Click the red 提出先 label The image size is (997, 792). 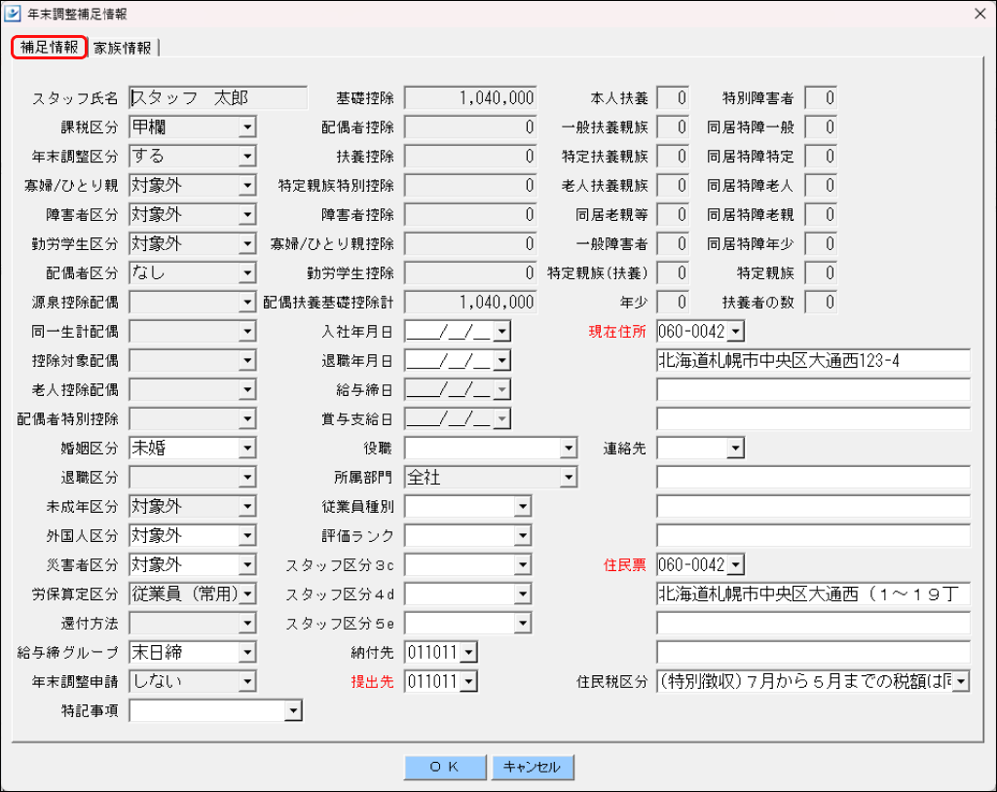pos(372,682)
